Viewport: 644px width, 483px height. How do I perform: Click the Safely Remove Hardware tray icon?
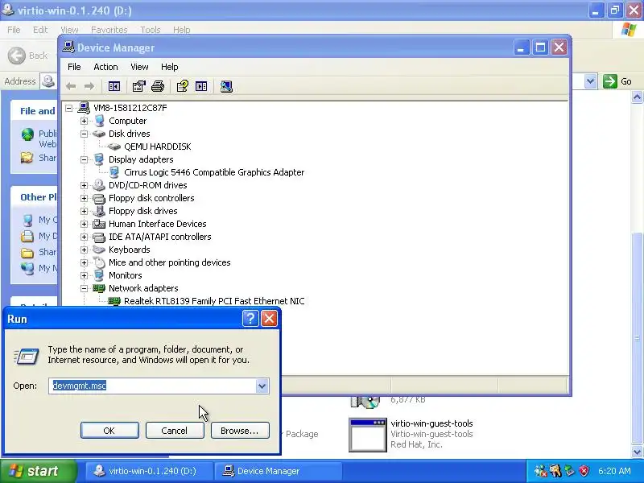[569, 471]
